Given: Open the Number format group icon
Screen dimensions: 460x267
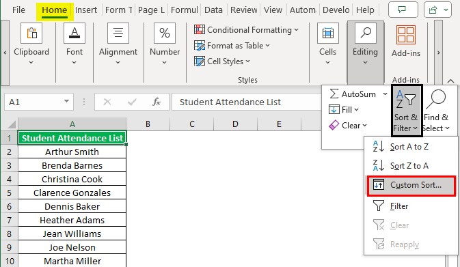Looking at the screenshot, I should [x=165, y=33].
